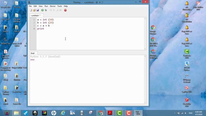Close the Shell tab
This screenshot has height=116, width=206.
click(36, 53)
